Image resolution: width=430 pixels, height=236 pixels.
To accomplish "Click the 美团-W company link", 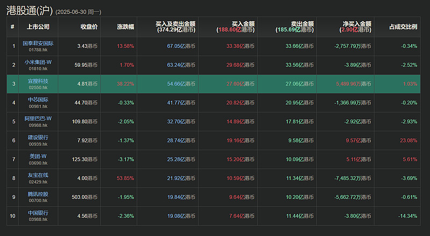I will (x=38, y=156).
